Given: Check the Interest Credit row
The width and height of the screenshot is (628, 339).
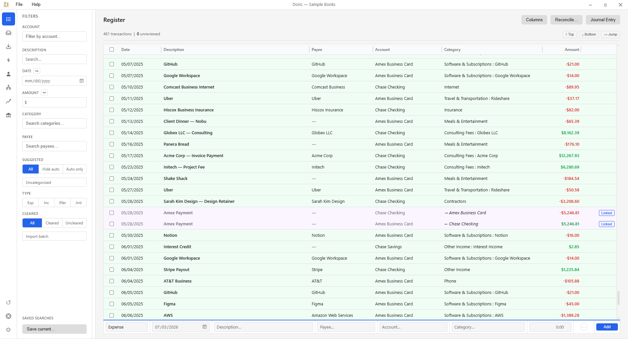Looking at the screenshot, I should point(112,247).
